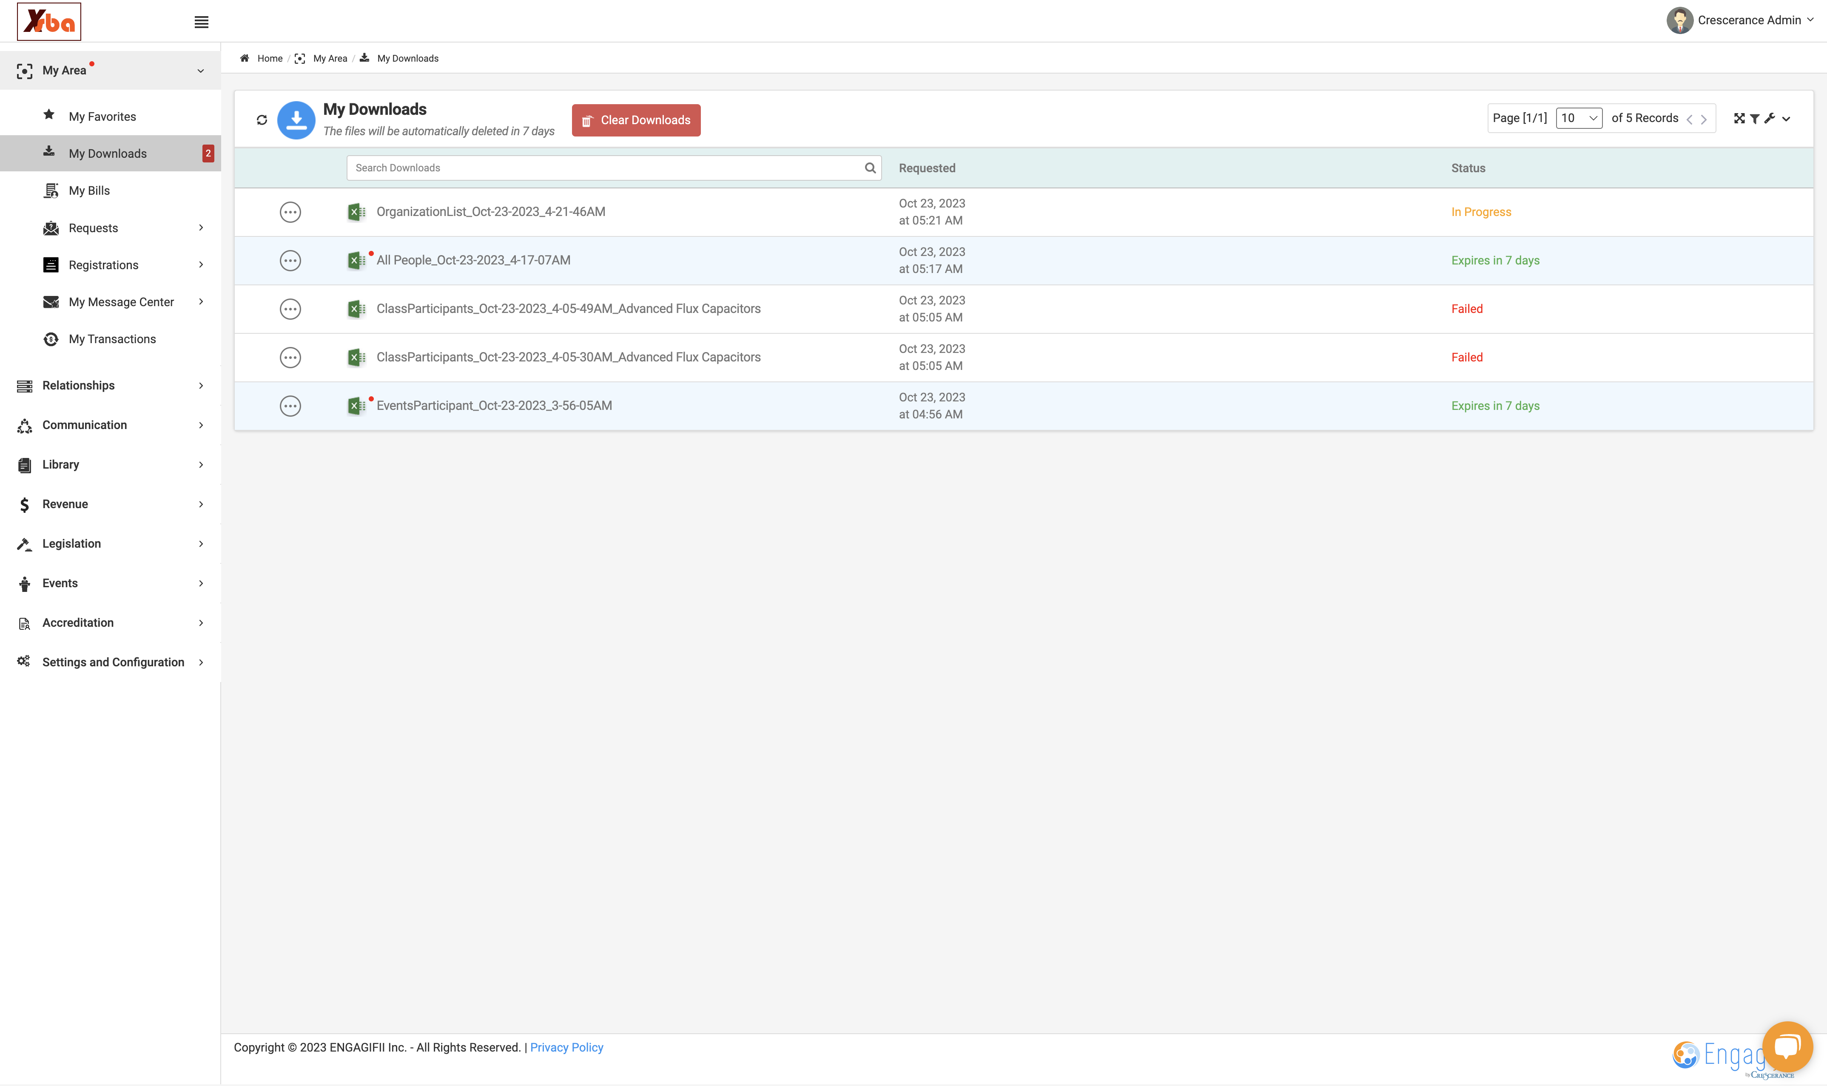
Task: Expand the Revenue section
Action: pyautogui.click(x=111, y=504)
